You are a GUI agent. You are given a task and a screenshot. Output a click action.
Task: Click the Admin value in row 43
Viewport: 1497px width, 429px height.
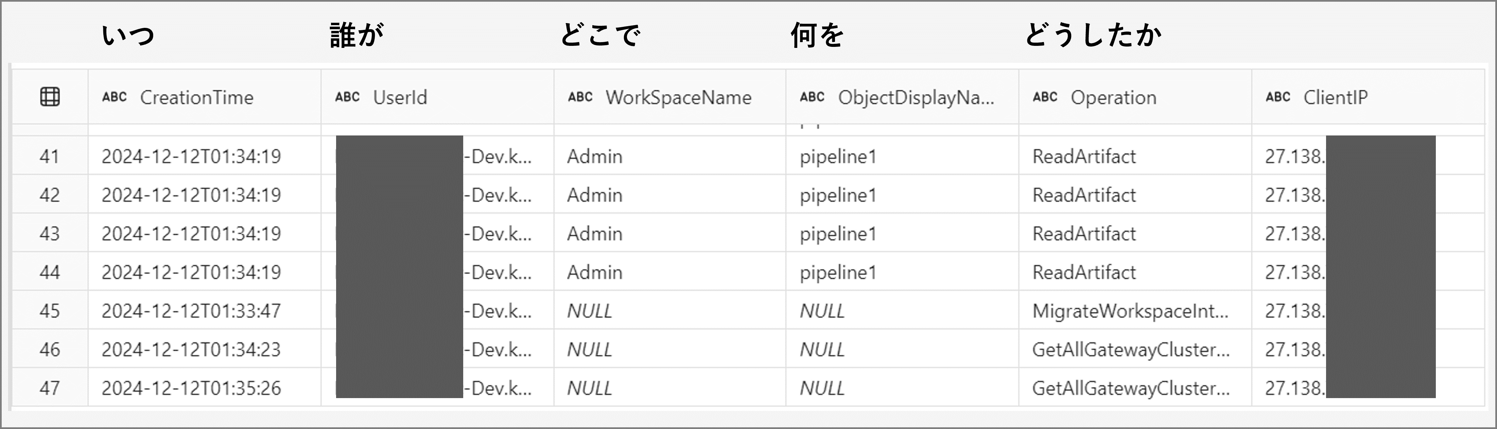tap(594, 233)
